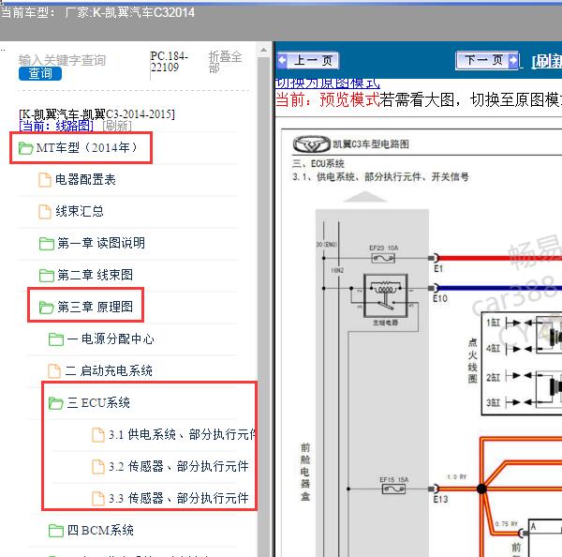This screenshot has width=562, height=557.
Task: Click the 折叠全部 collapse-all link
Action: pos(225,62)
